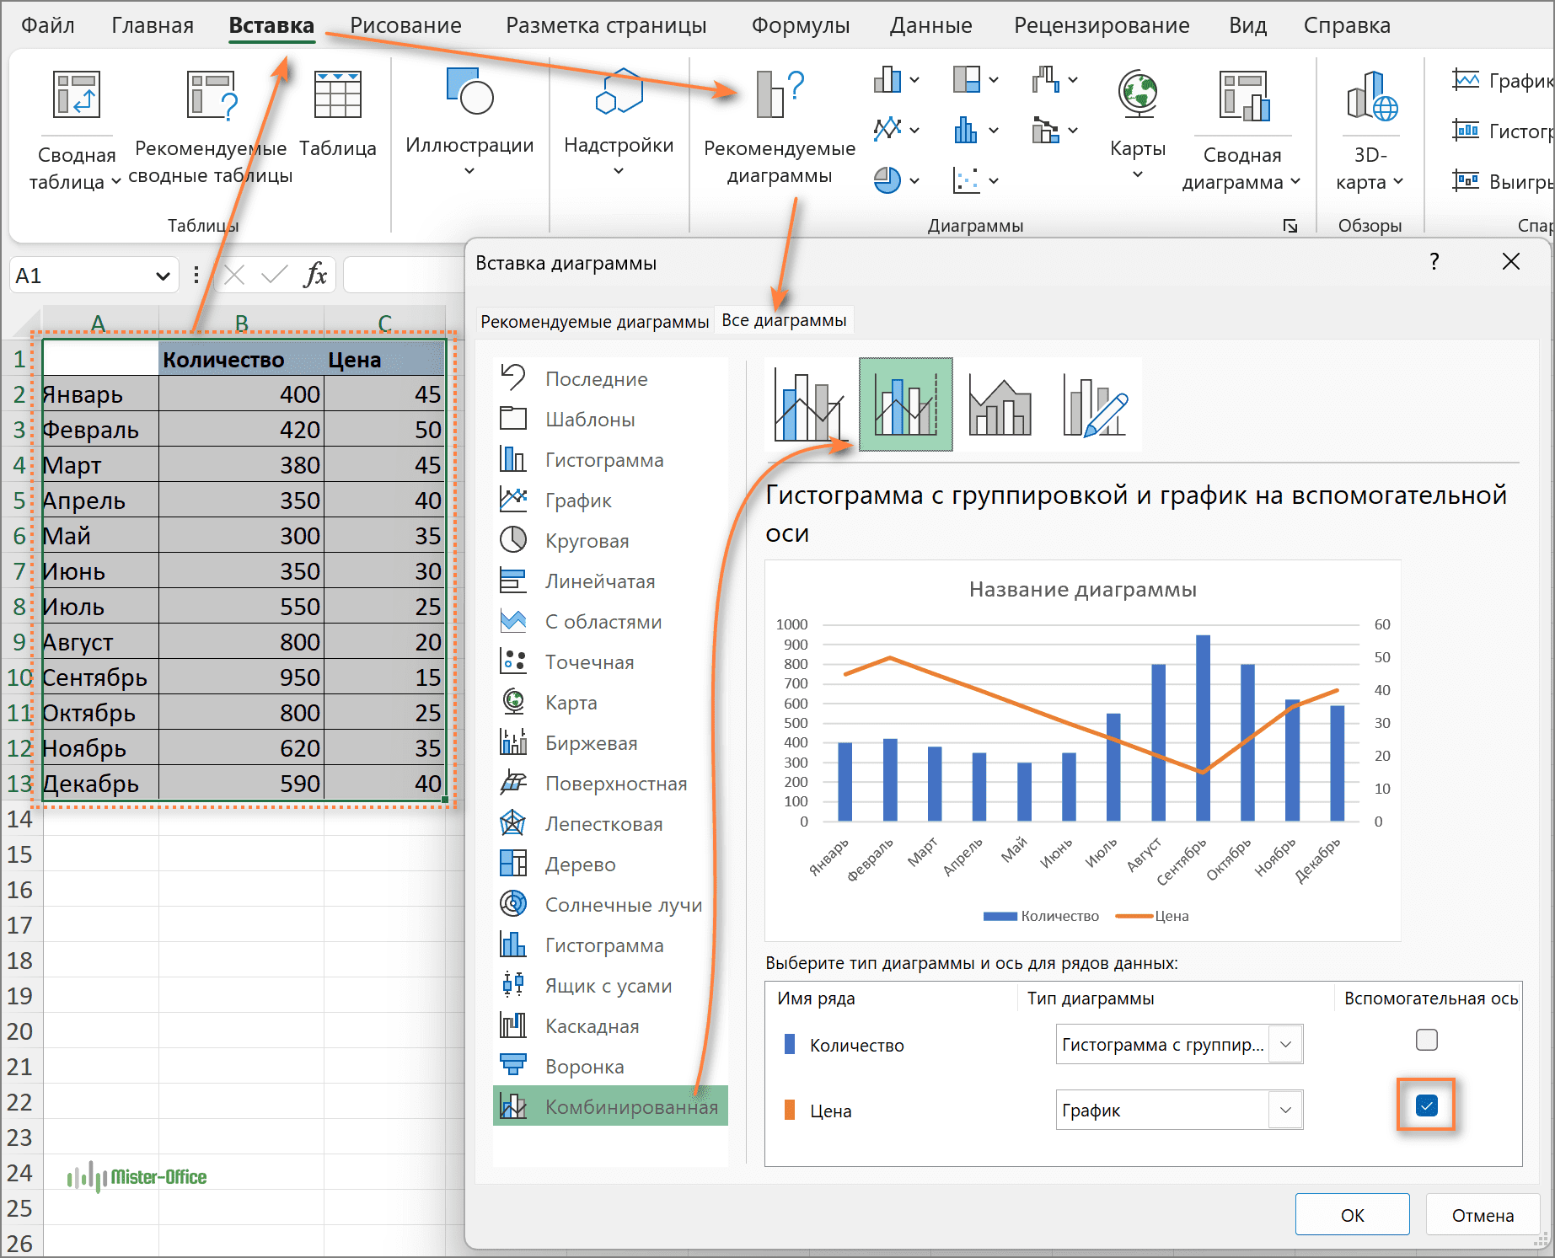Switch to Рекомендуемые диаграммы tab in dialog
Image resolution: width=1555 pixels, height=1258 pixels.
coord(594,322)
